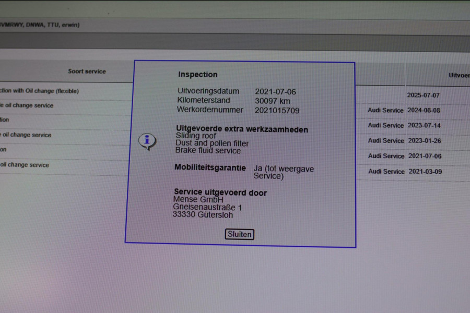
Task: Click the Inspection title in the dialog
Action: (x=197, y=75)
